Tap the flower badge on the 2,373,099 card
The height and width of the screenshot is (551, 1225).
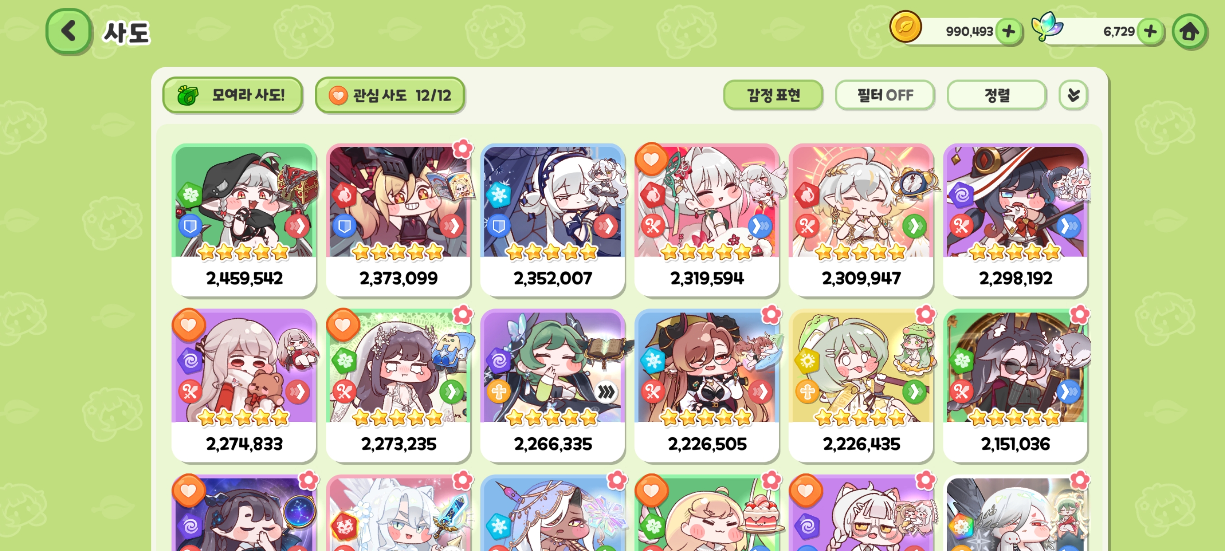[x=462, y=149]
